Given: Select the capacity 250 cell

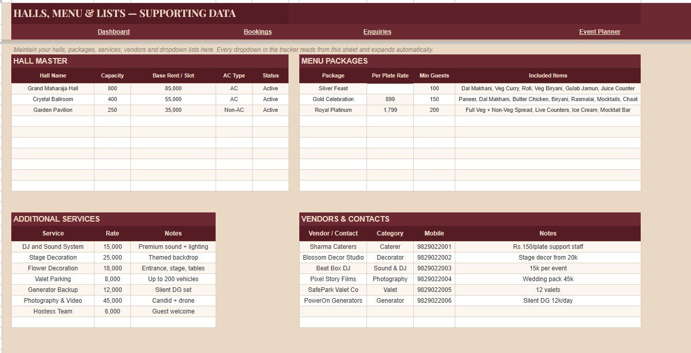Looking at the screenshot, I should (112, 110).
